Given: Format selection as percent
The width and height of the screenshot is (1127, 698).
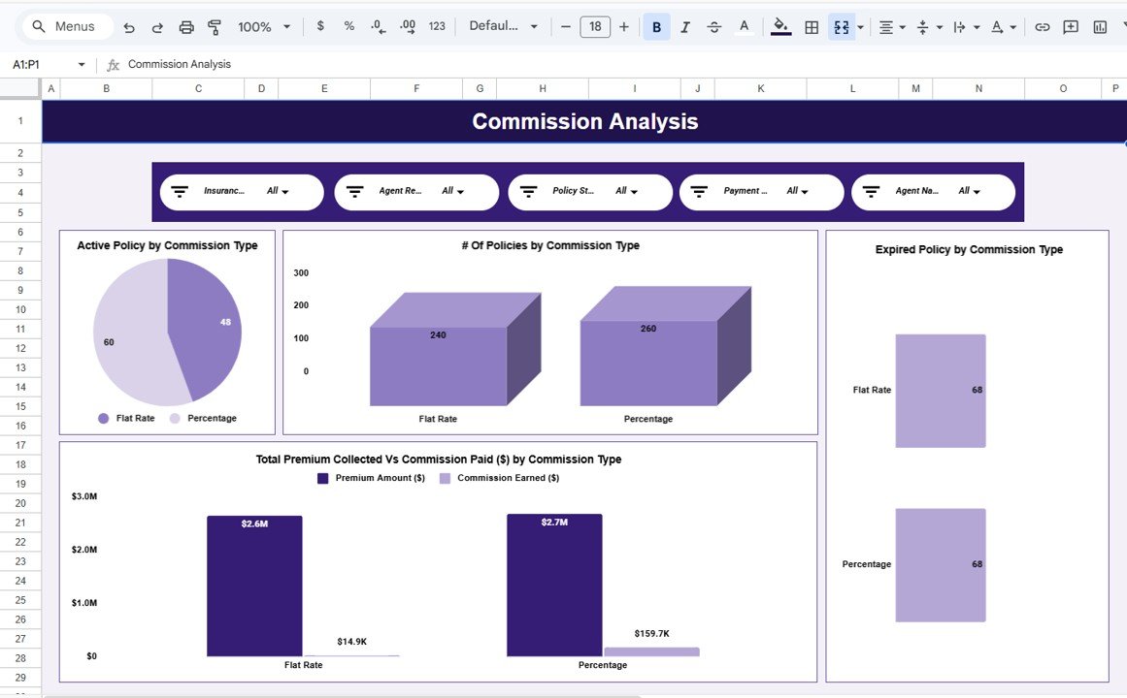Looking at the screenshot, I should click(348, 26).
